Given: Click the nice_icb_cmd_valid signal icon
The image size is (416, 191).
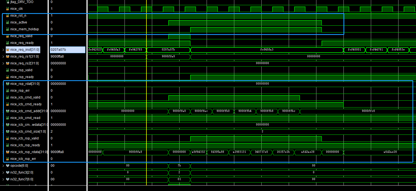Looking at the screenshot, I should (7, 97).
